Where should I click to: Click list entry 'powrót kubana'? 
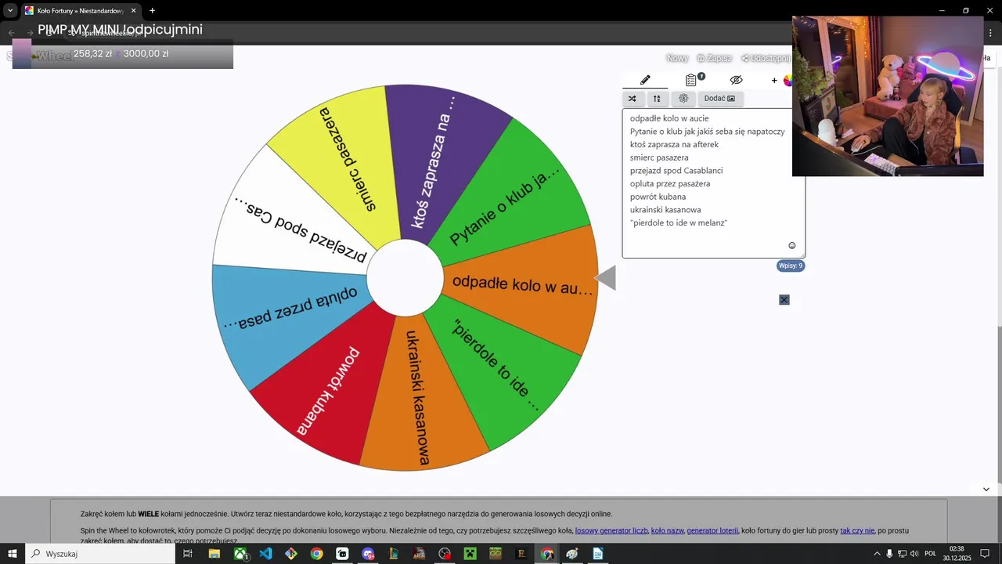(658, 197)
